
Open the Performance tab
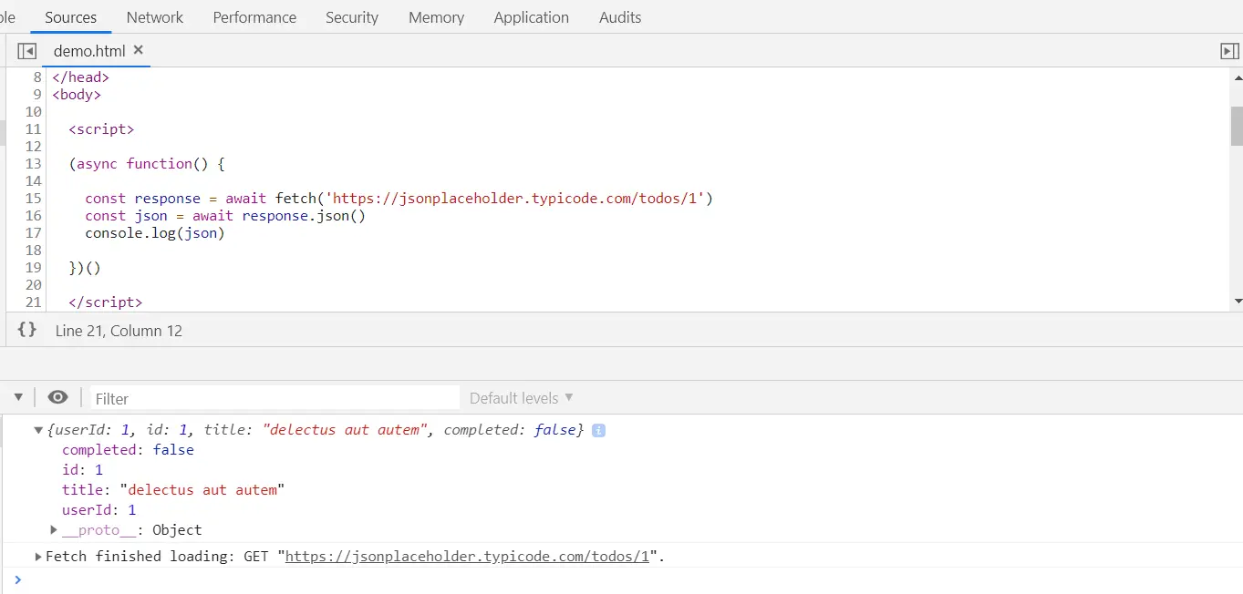coord(254,17)
